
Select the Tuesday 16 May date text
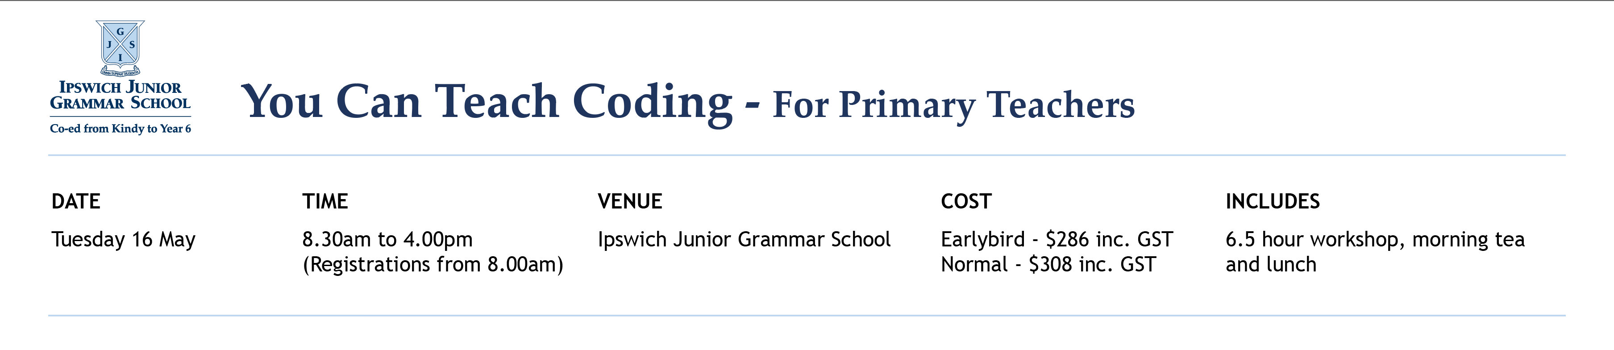coord(124,240)
